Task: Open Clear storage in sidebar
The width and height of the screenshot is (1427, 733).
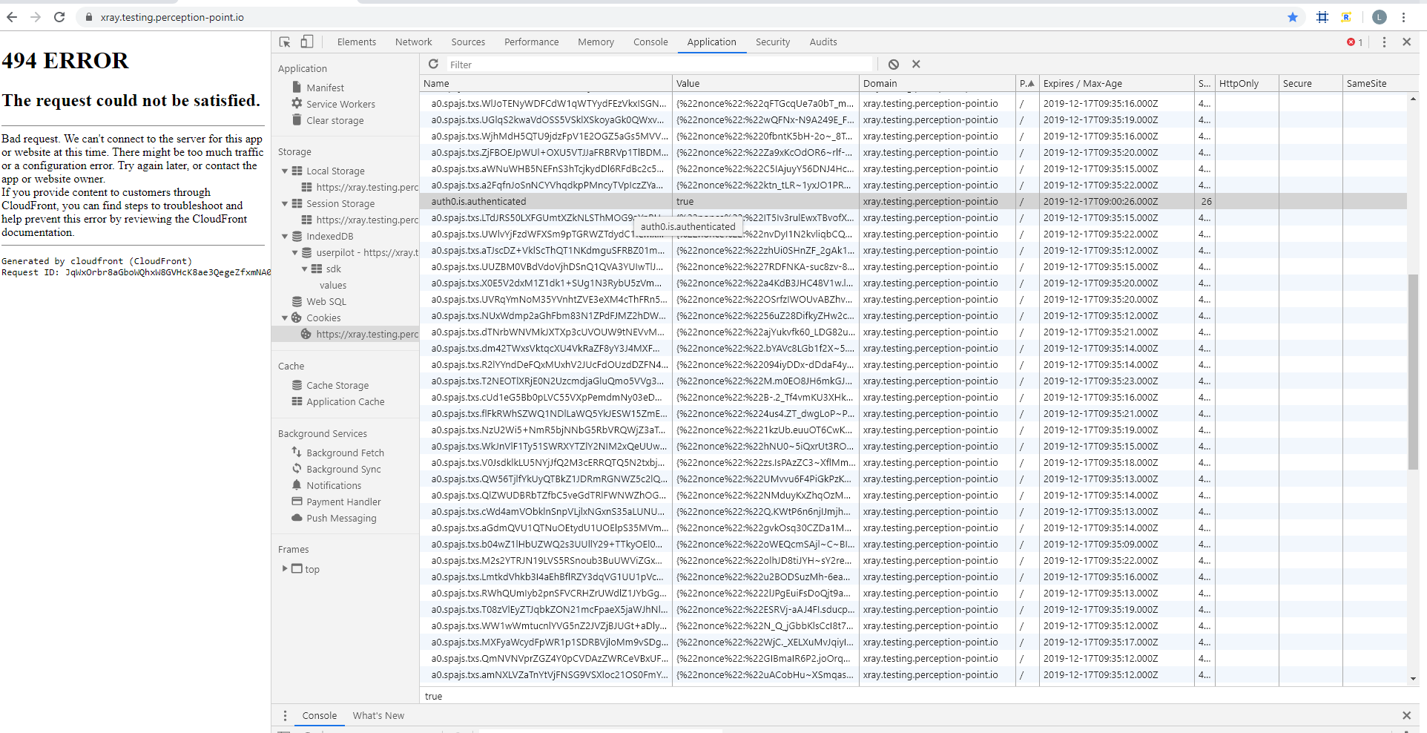Action: coord(334,120)
